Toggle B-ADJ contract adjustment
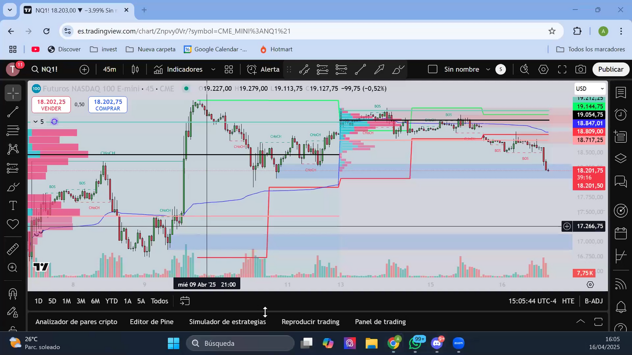This screenshot has width=632, height=355. coord(594,301)
